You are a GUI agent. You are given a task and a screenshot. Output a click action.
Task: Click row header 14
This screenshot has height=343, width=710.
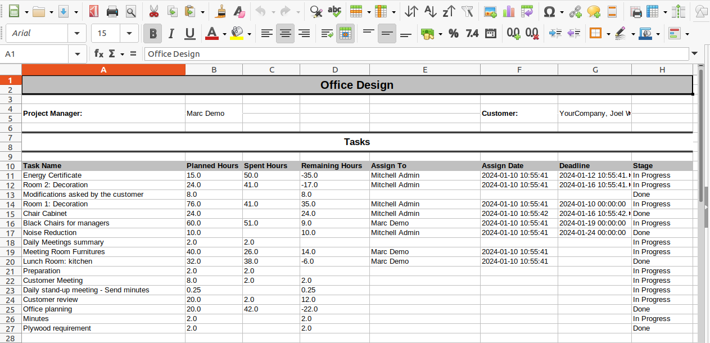[11, 204]
